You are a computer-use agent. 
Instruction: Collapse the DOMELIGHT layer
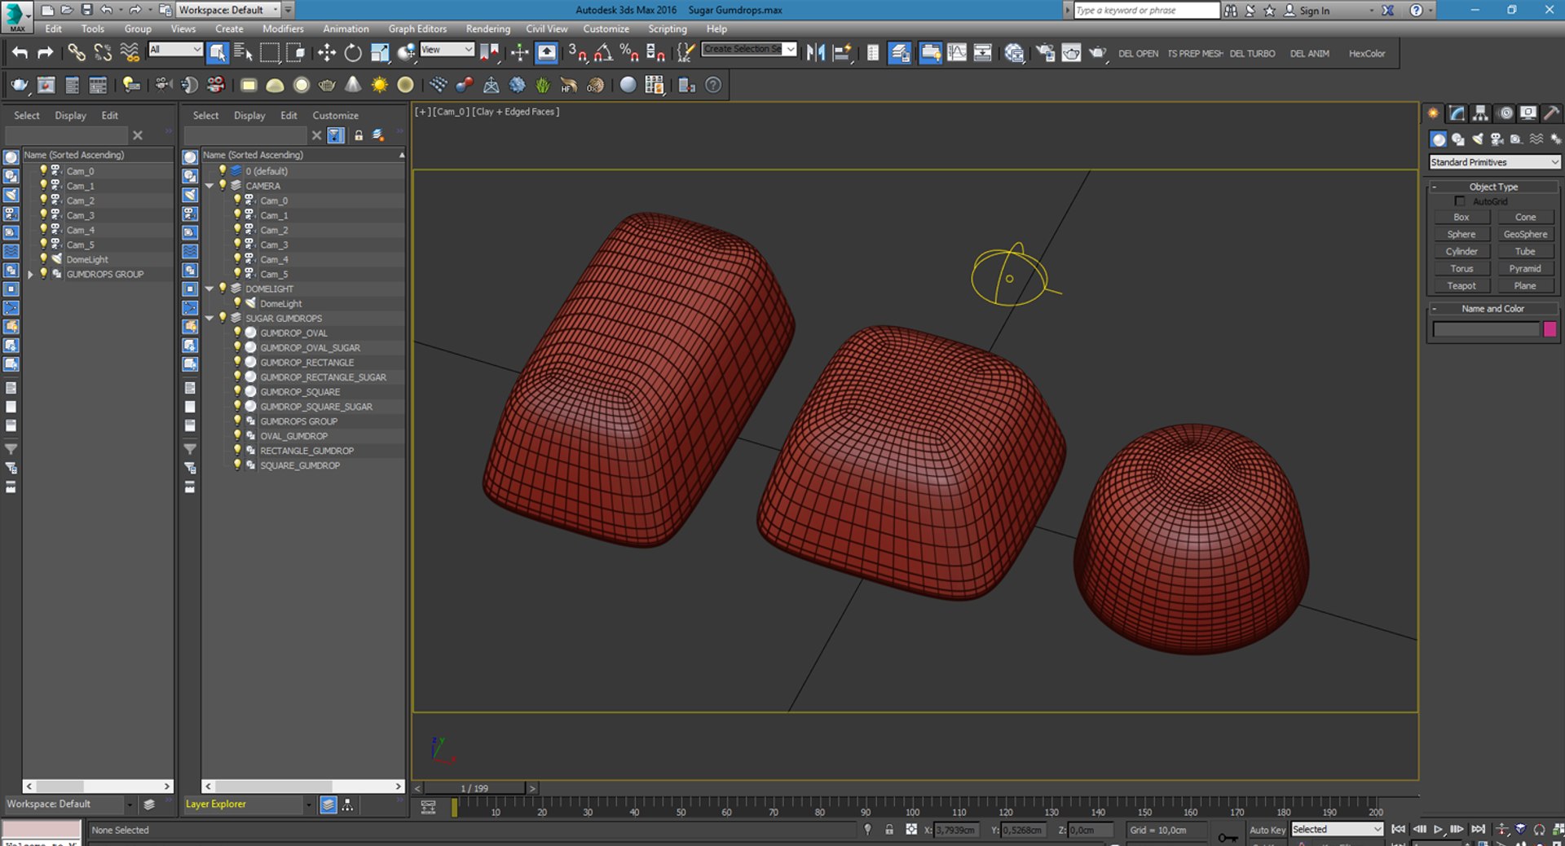pyautogui.click(x=209, y=289)
